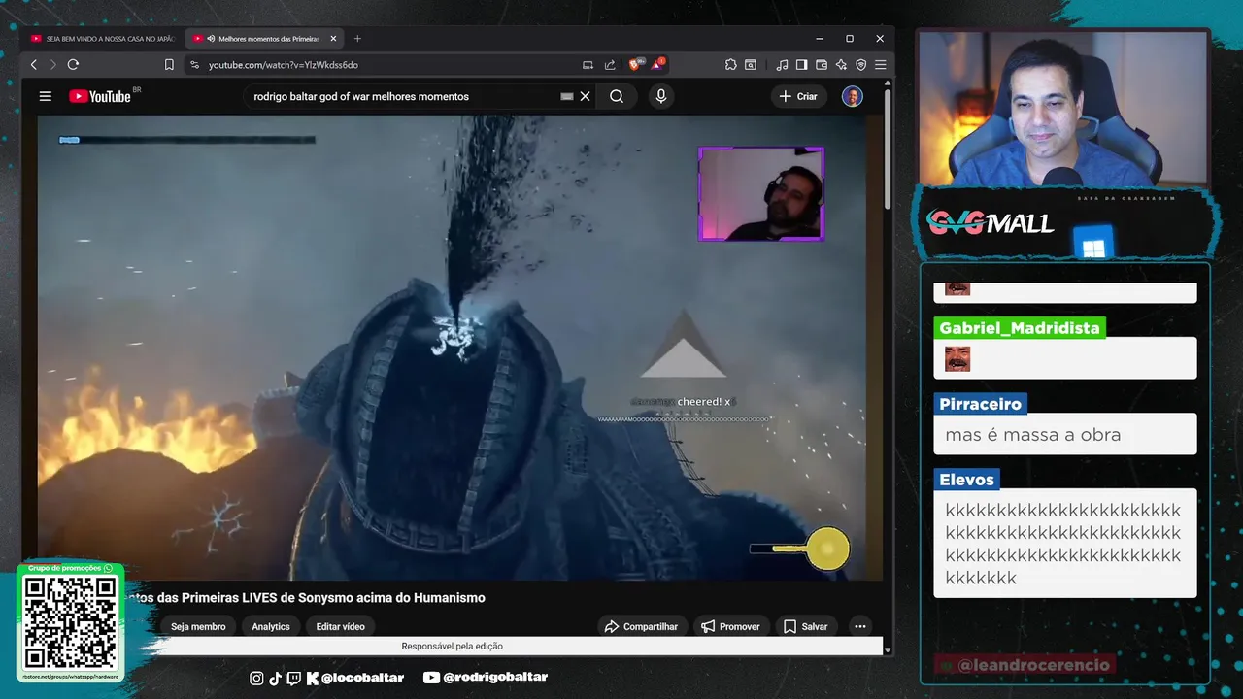Click the Gabriel_Madridista chat username
Screen dimensions: 1243x699
[x=1020, y=328]
